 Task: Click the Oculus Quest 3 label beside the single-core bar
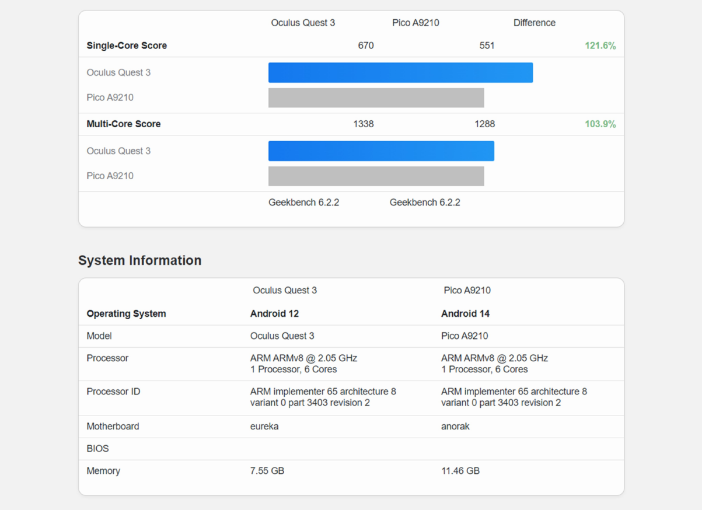pos(118,72)
